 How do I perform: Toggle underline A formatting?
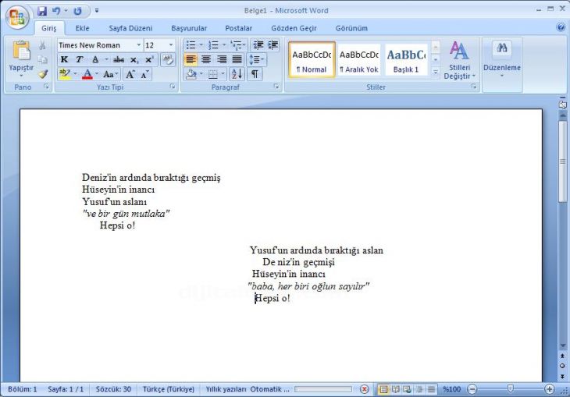tap(95, 59)
